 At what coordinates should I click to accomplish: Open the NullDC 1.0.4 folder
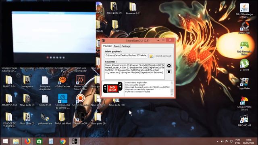point(9,82)
